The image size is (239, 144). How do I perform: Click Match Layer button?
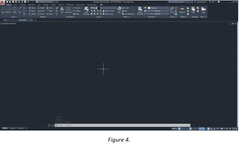pos(108,14)
